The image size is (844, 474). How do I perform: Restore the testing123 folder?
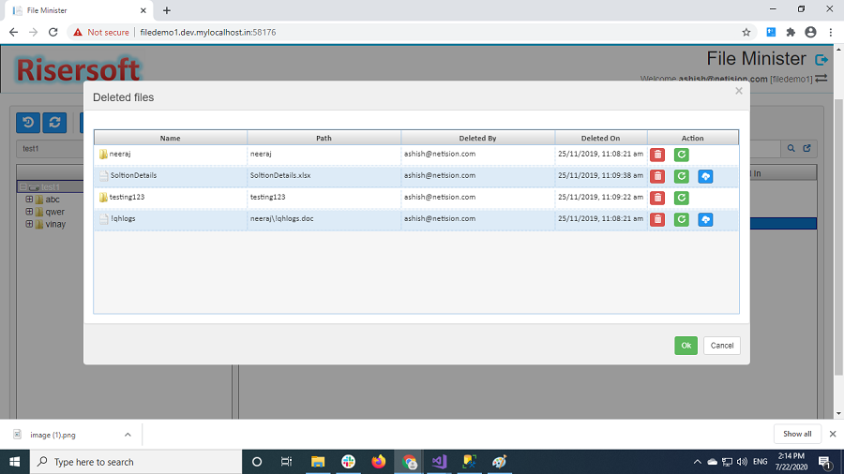682,198
